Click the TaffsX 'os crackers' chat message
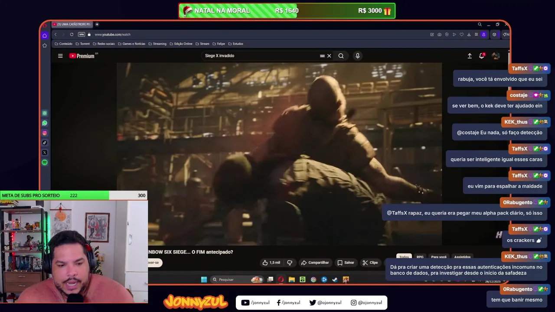The width and height of the screenshot is (555, 312). pyautogui.click(x=524, y=240)
